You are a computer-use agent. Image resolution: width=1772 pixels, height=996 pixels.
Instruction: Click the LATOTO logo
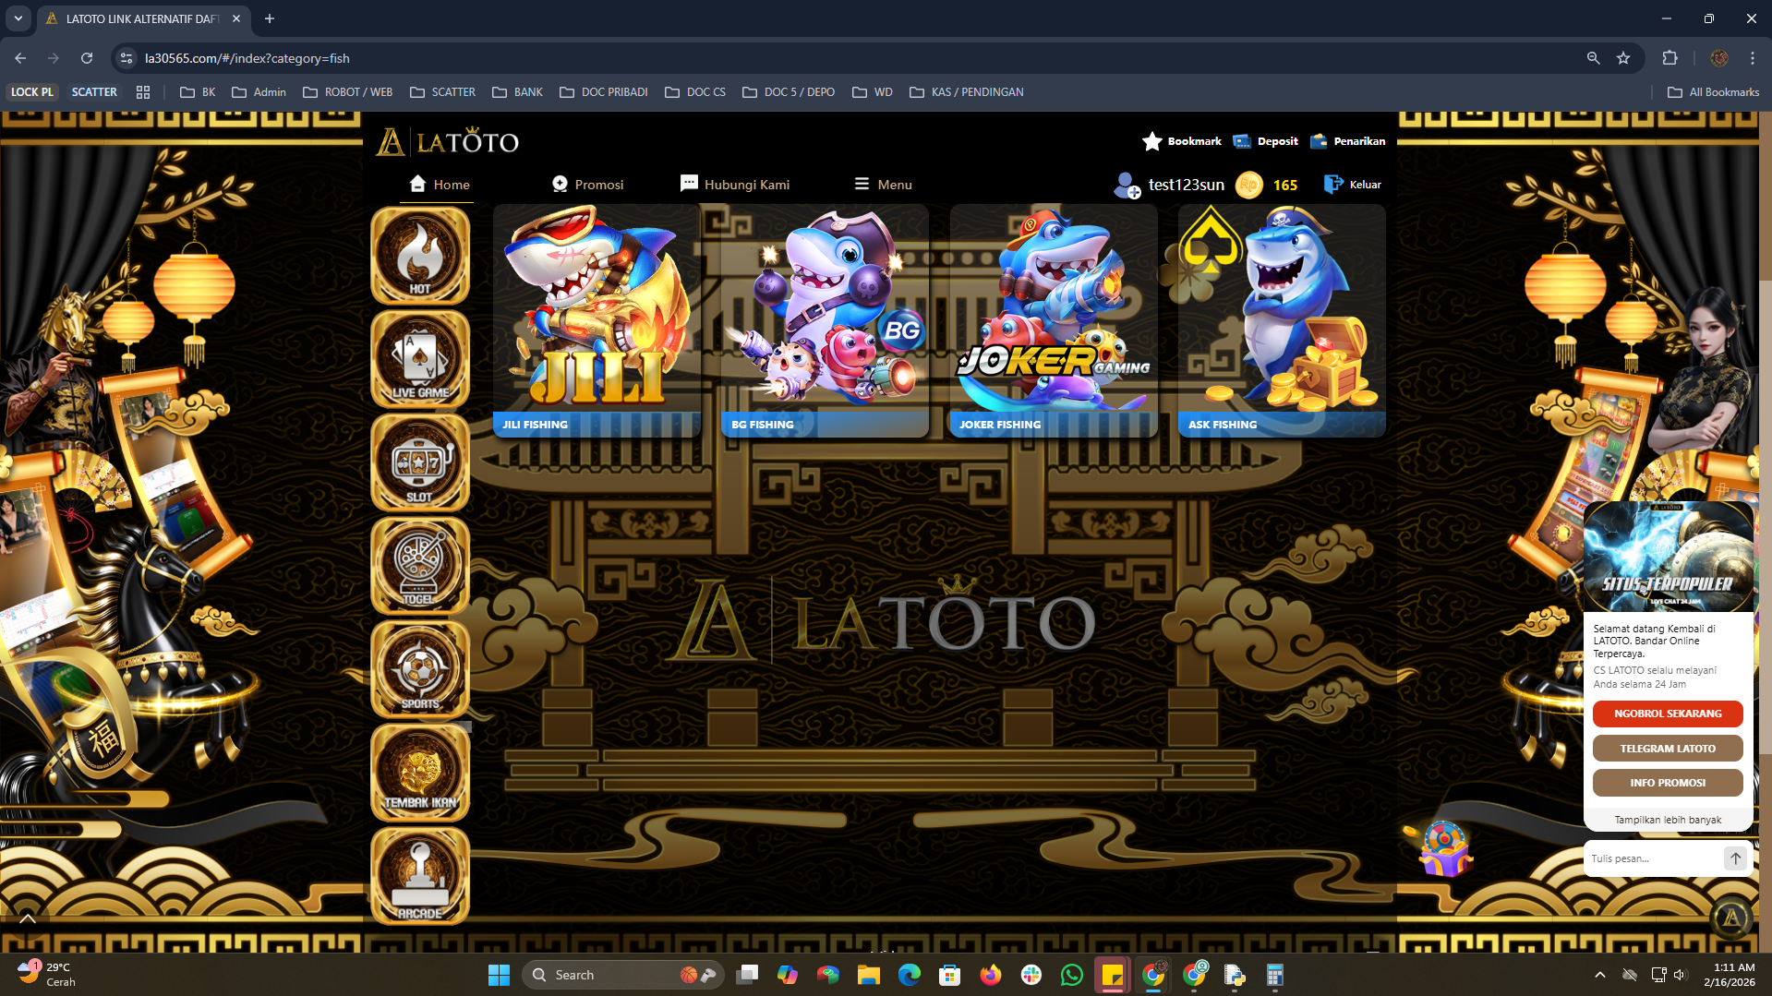447,142
